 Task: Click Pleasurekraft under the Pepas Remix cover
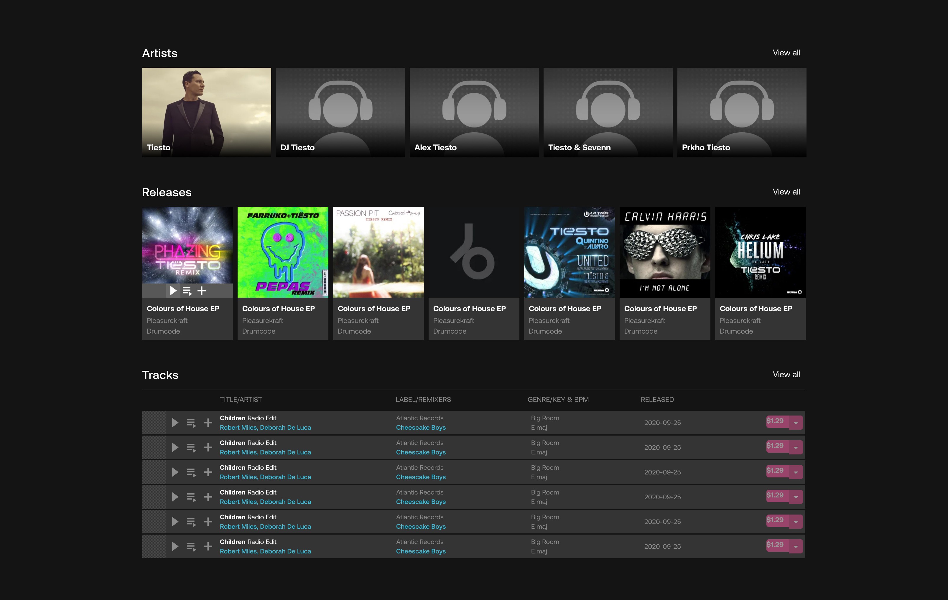263,321
